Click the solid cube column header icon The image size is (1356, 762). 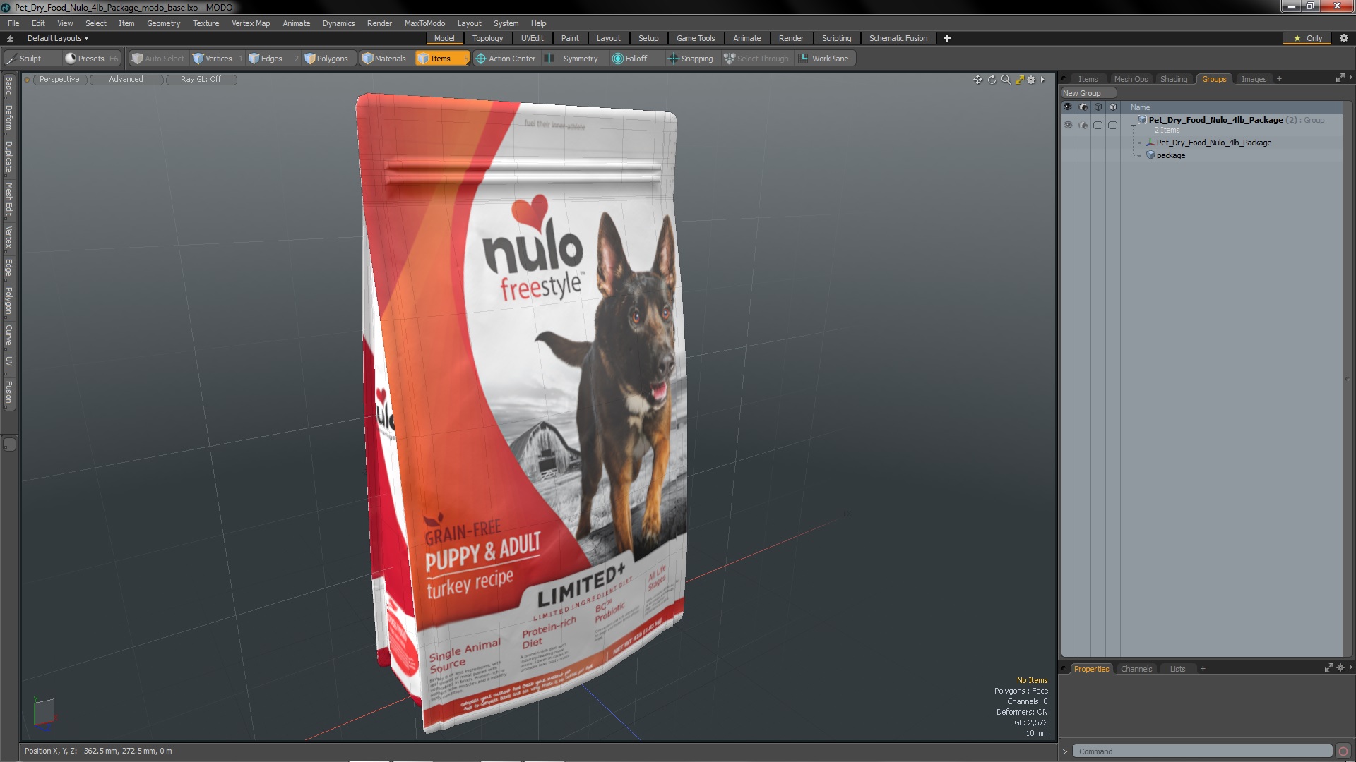(x=1113, y=107)
